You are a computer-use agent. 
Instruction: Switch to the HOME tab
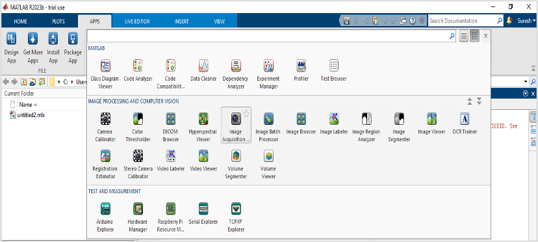tap(20, 21)
